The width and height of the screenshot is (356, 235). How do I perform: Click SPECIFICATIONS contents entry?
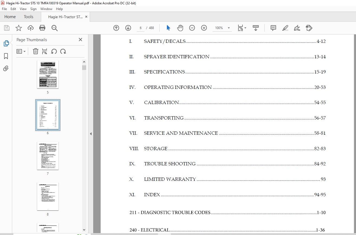coord(227,72)
